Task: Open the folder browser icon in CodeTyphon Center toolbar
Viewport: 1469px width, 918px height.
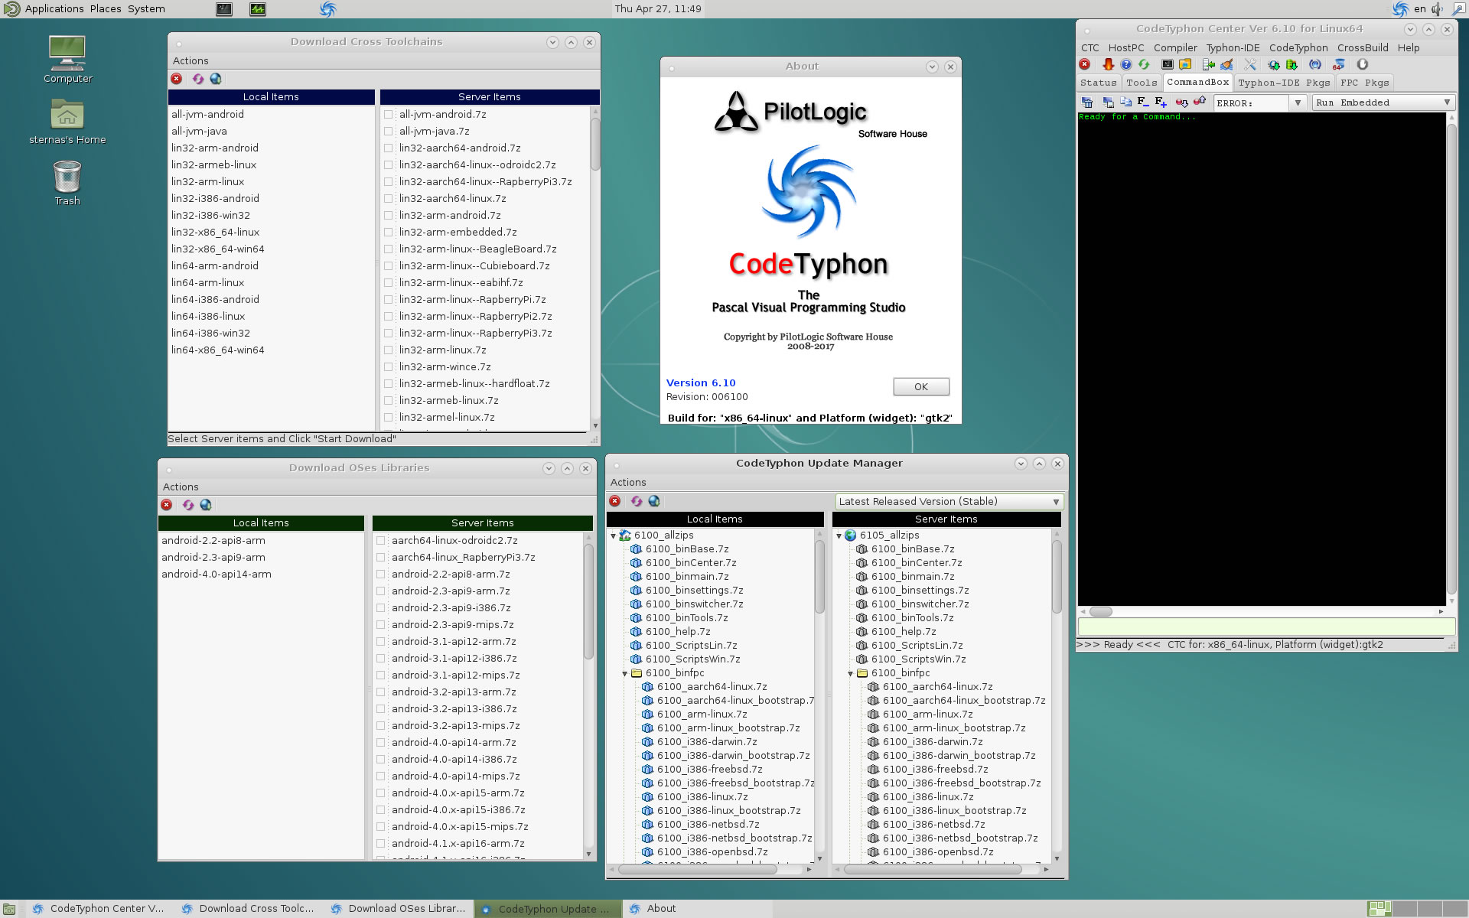Action: (x=1185, y=64)
